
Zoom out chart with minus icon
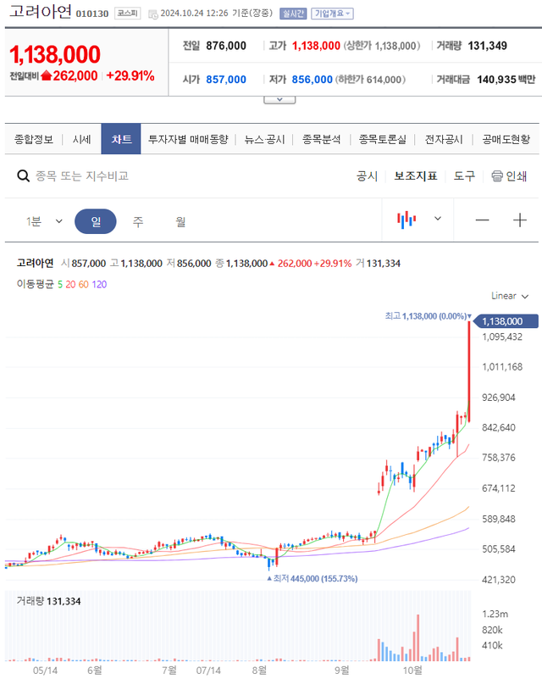point(482,220)
